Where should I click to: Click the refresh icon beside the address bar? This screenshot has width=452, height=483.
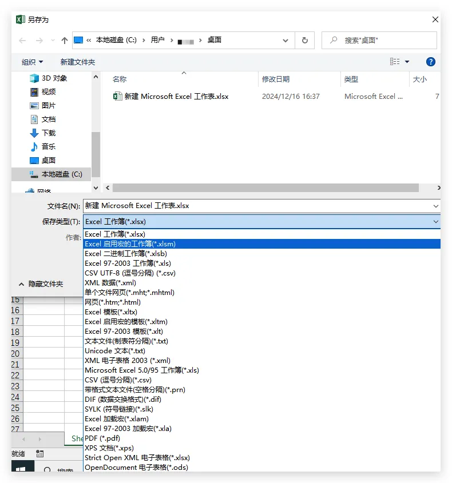(x=304, y=41)
